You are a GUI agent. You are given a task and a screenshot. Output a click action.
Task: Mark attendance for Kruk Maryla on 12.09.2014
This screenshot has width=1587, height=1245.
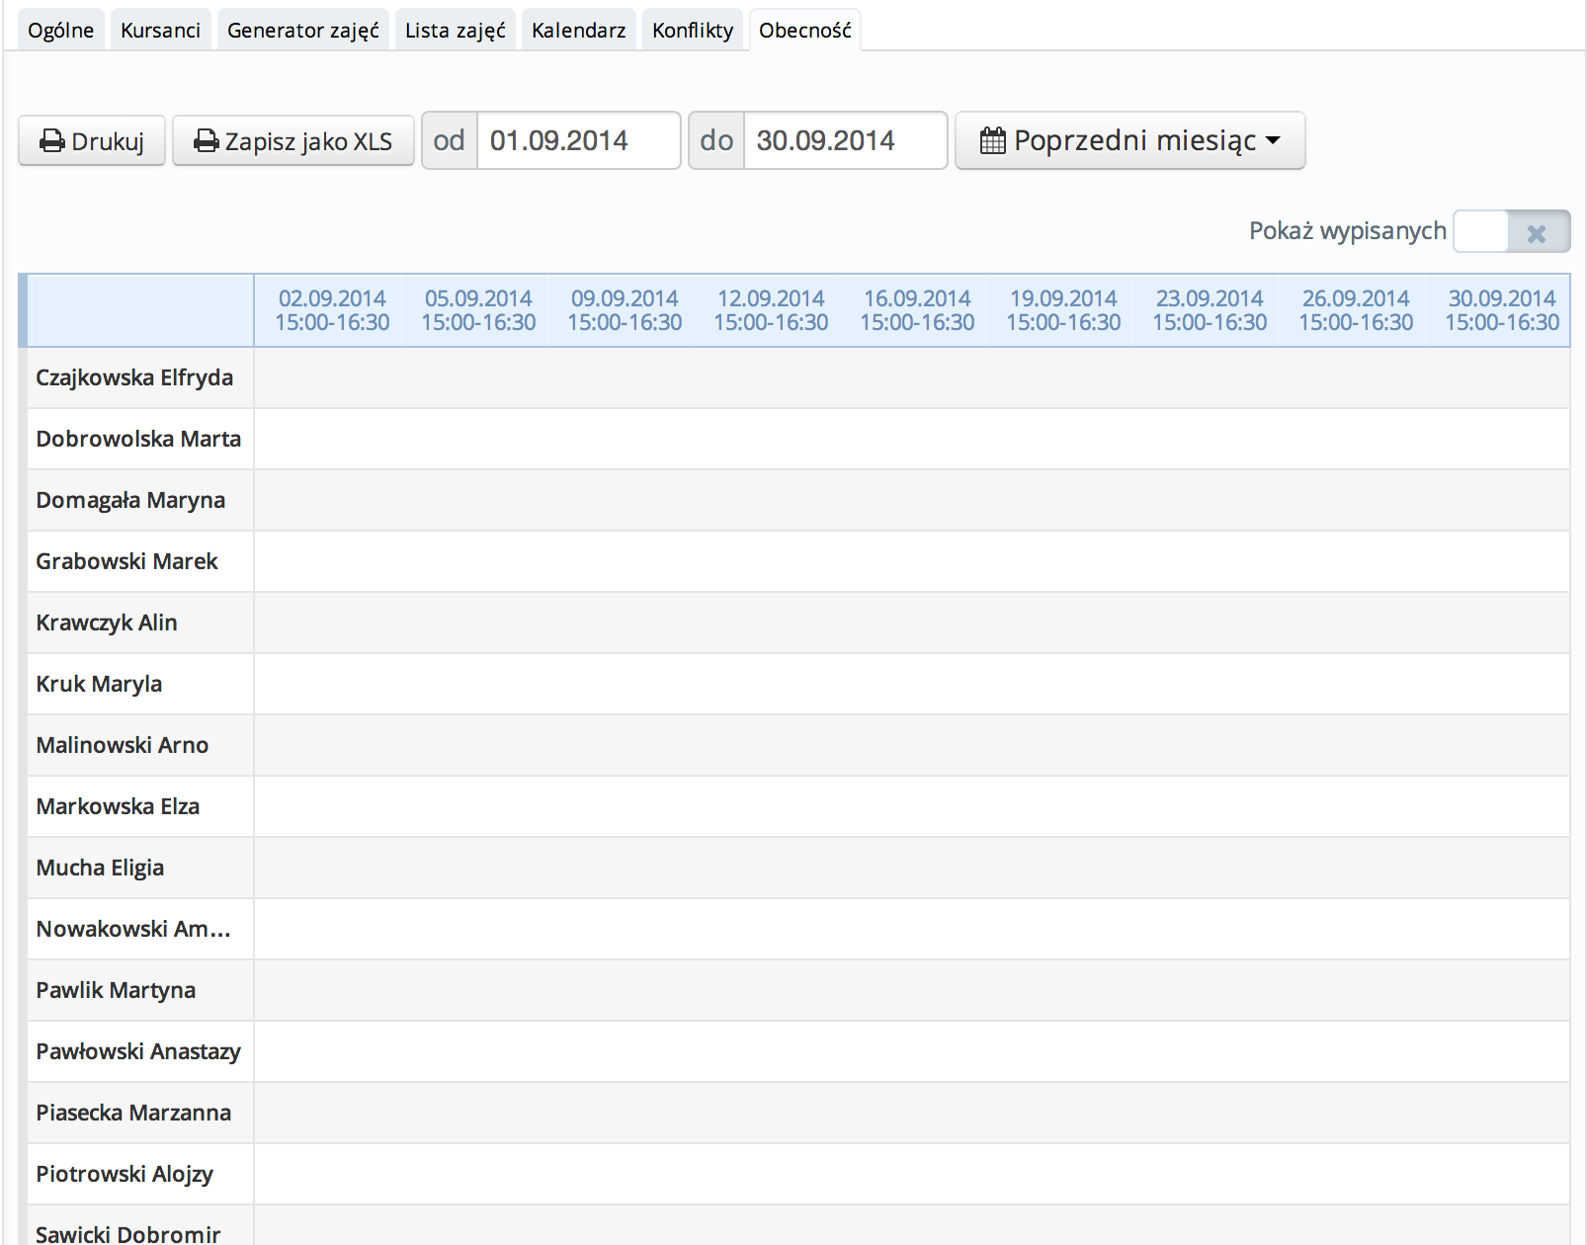click(771, 685)
